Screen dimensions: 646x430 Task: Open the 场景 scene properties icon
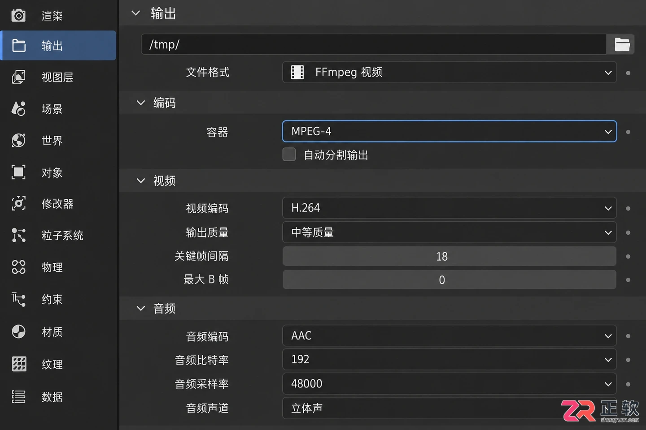18,108
